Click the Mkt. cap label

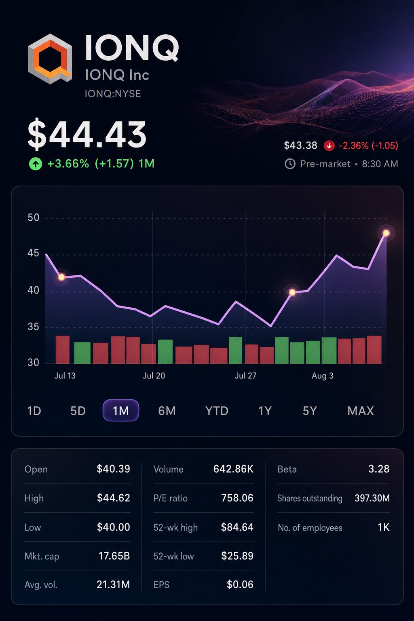42,556
